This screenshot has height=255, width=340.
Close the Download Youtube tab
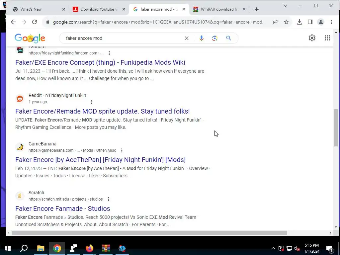point(124,9)
